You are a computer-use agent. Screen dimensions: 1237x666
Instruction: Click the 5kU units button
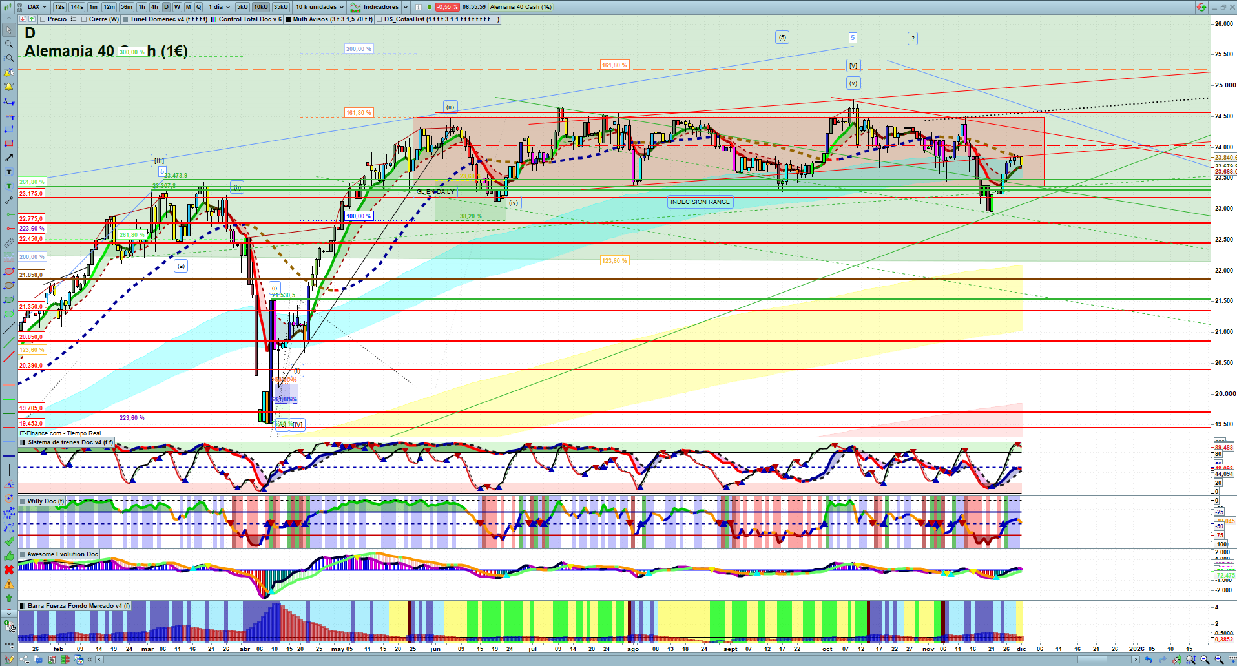click(242, 7)
